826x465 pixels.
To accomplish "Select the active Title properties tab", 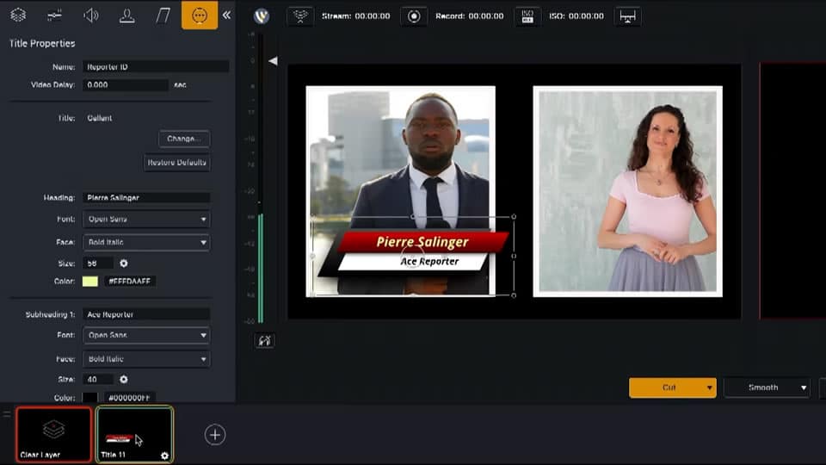I will tap(200, 15).
